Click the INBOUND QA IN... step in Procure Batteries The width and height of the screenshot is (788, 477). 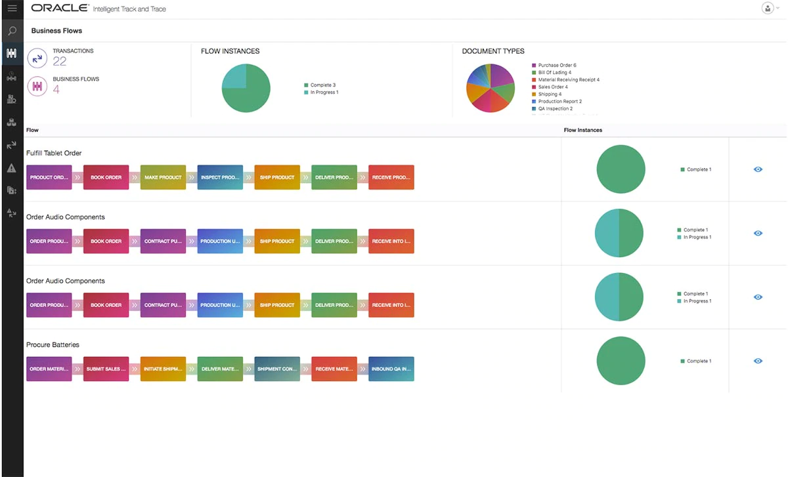coord(391,369)
